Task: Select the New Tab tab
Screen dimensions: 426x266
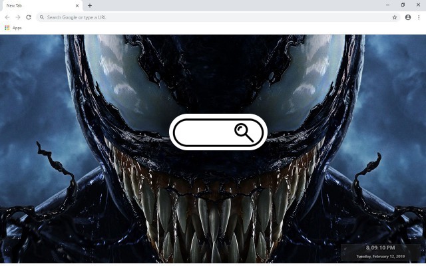Action: pyautogui.click(x=41, y=5)
